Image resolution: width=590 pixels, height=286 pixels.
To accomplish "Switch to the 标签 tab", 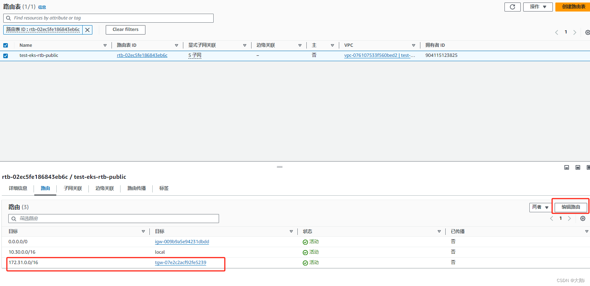I will 164,189.
